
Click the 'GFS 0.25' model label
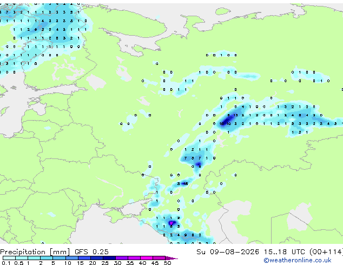(91, 252)
